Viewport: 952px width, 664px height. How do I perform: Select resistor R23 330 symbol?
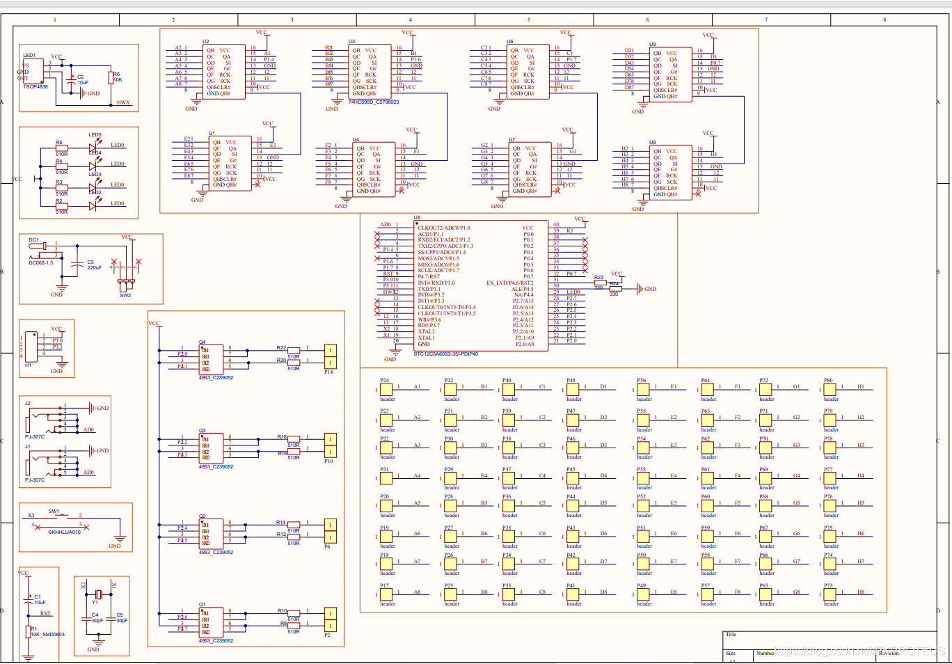click(x=600, y=283)
